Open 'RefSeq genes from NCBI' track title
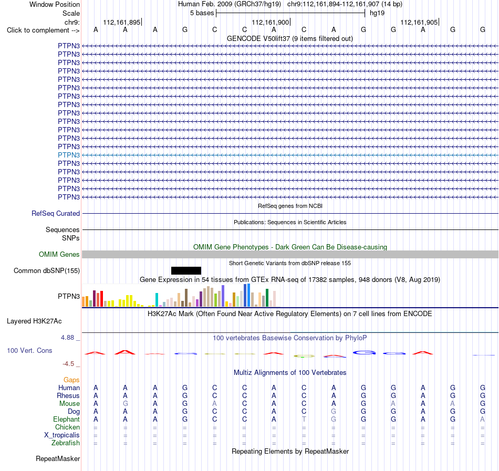The height and width of the screenshot is (471, 499). coord(290,206)
